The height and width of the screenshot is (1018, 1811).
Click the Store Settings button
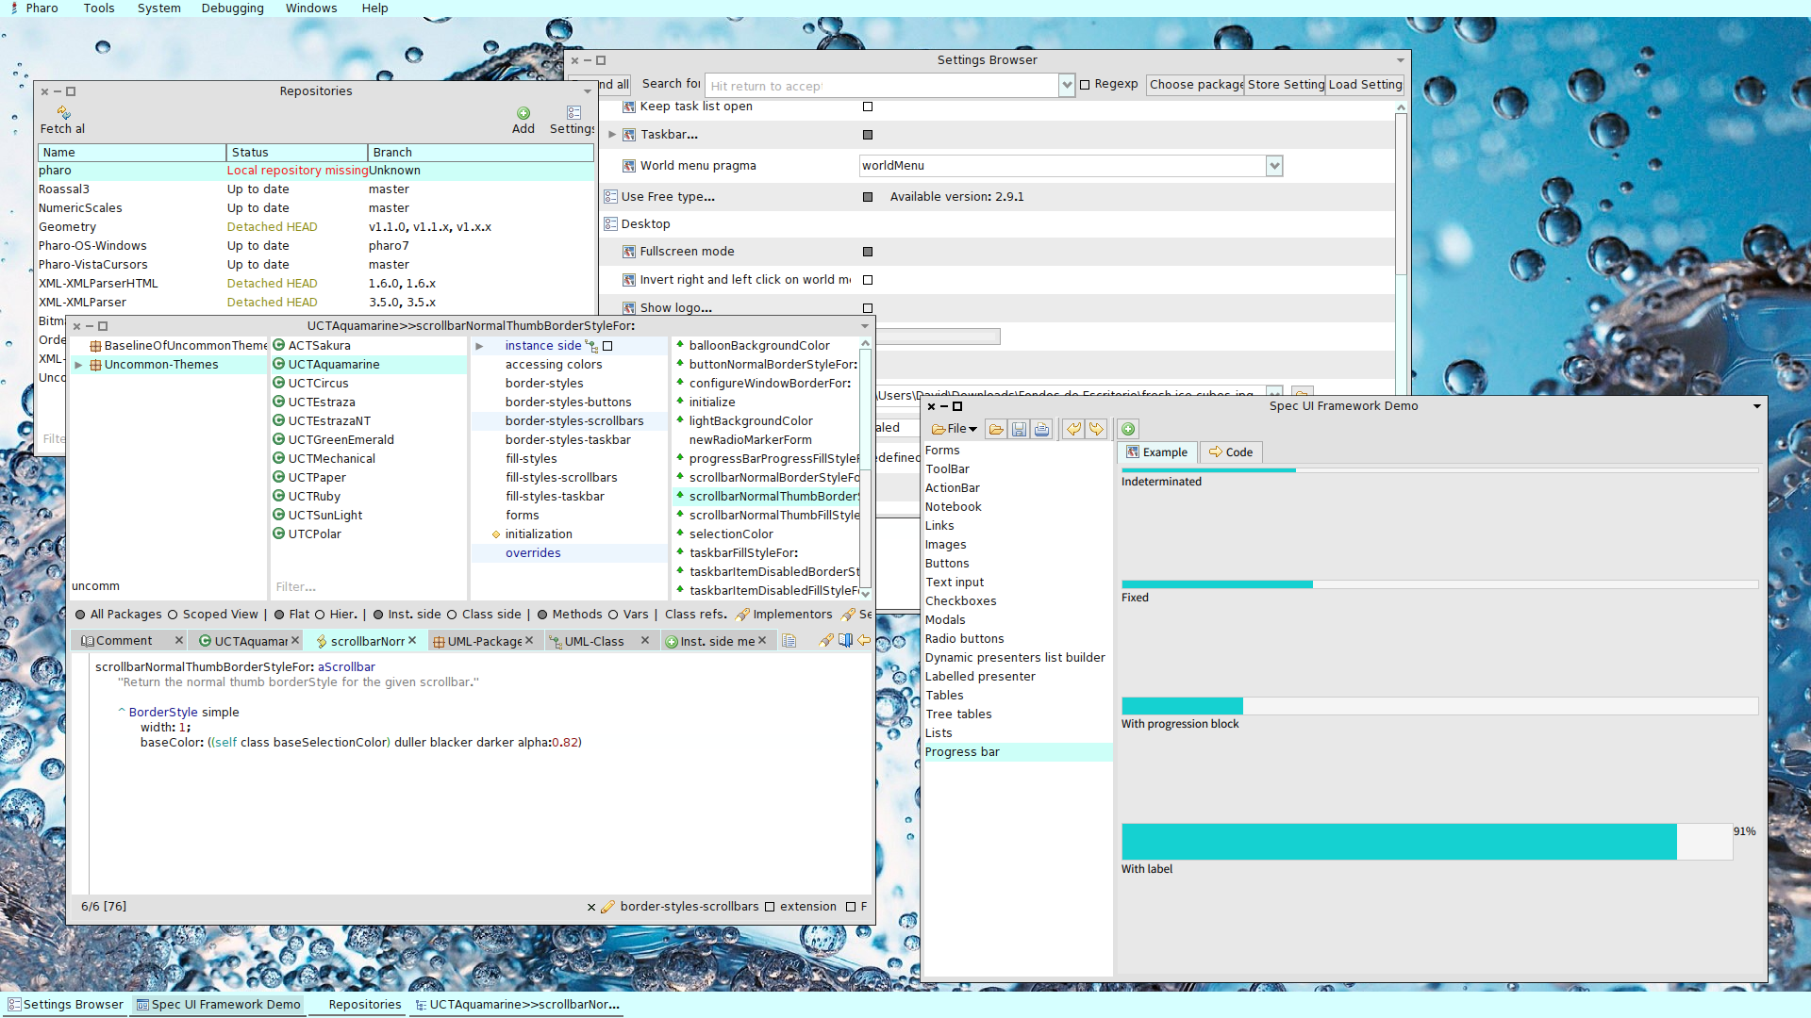coord(1285,85)
